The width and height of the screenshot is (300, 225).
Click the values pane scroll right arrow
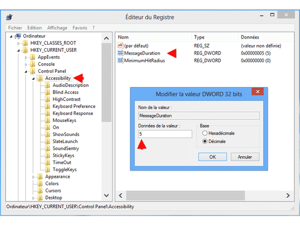[x=288, y=195]
